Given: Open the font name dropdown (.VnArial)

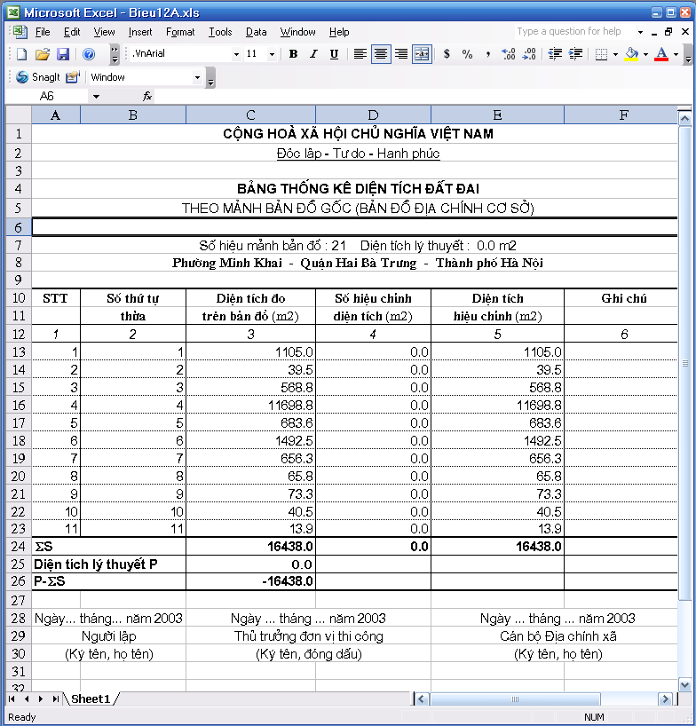Looking at the screenshot, I should [236, 54].
